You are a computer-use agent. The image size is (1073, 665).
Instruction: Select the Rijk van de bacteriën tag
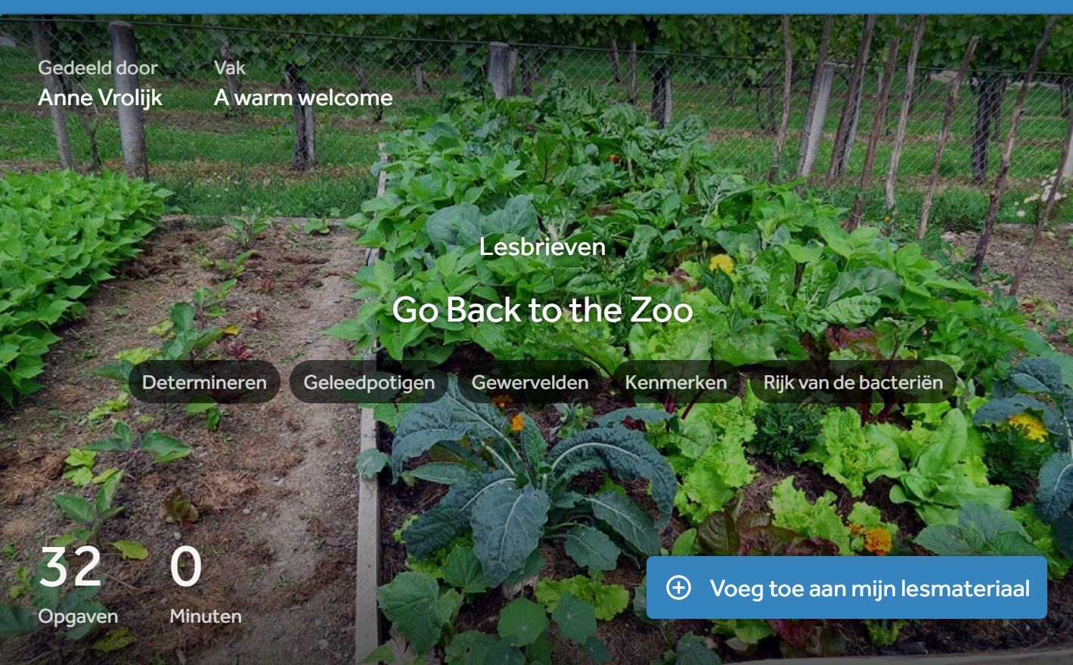click(x=853, y=382)
